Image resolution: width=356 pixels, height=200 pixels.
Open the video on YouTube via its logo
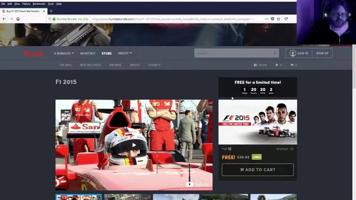197,184
